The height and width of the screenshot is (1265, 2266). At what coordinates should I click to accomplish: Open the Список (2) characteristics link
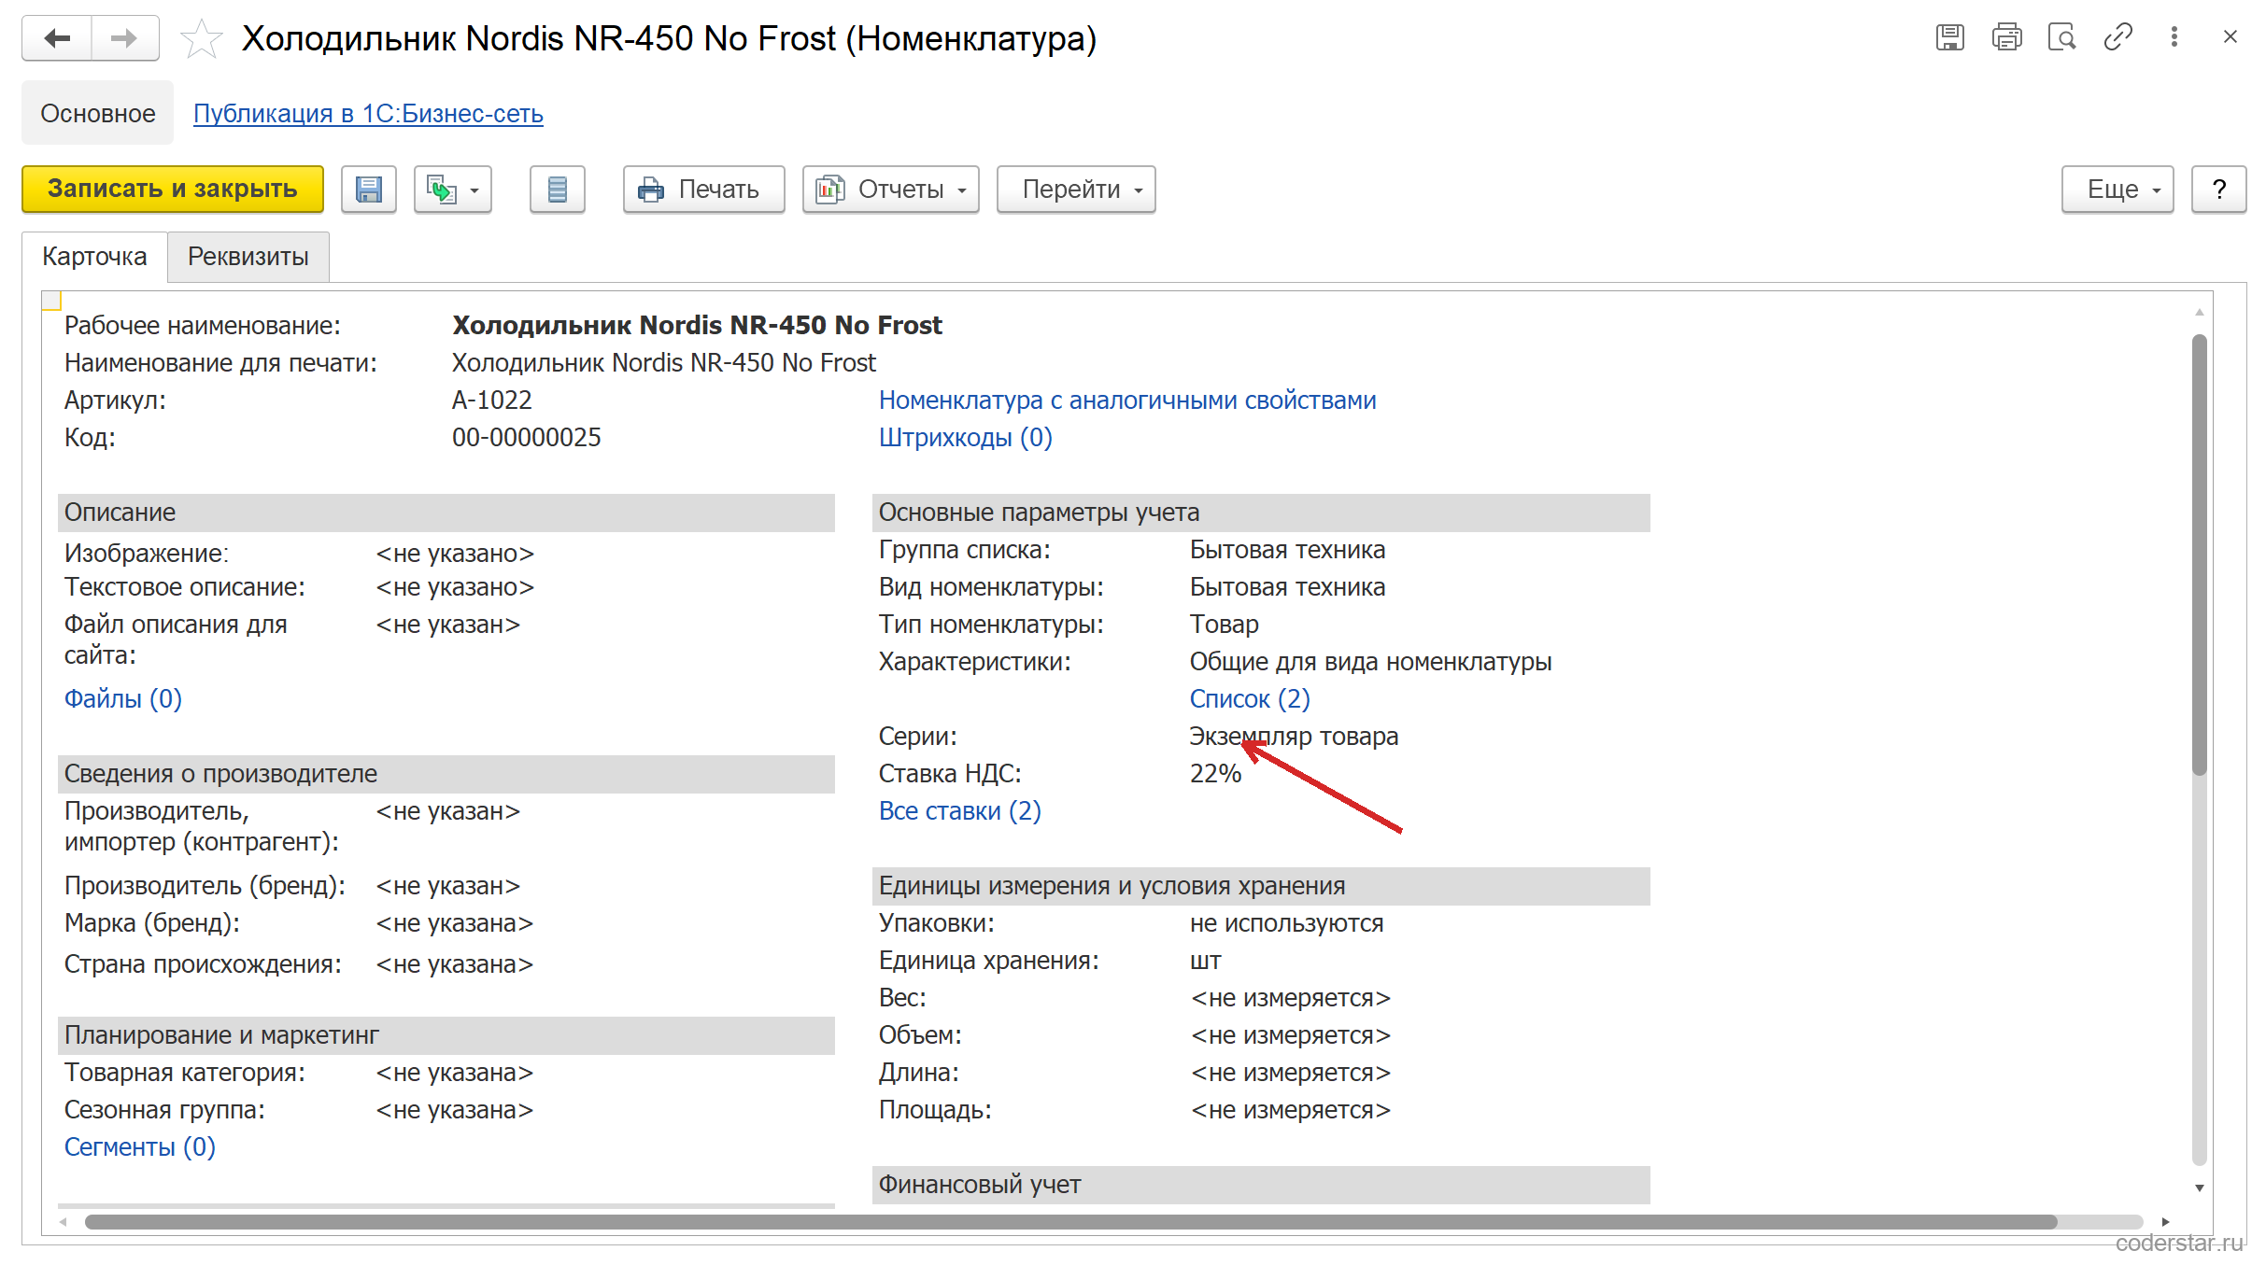[1250, 699]
